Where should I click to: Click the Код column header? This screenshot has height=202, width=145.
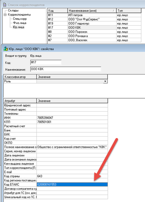coord(57,10)
